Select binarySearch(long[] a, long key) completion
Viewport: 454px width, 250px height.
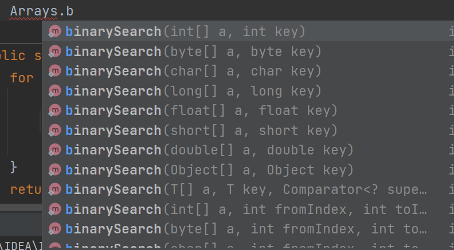coord(248,91)
